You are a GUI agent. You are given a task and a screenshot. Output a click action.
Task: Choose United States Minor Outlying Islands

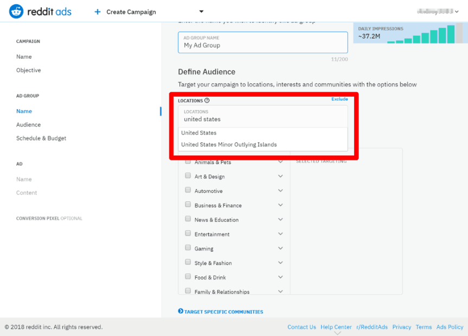(x=229, y=145)
